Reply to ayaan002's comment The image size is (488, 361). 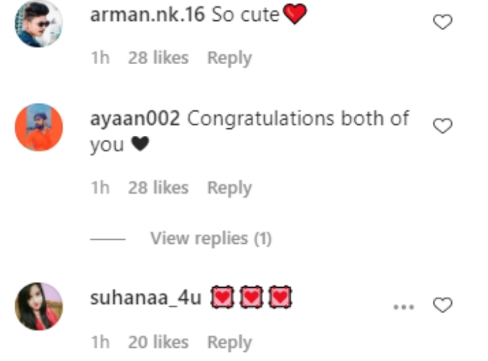click(229, 188)
